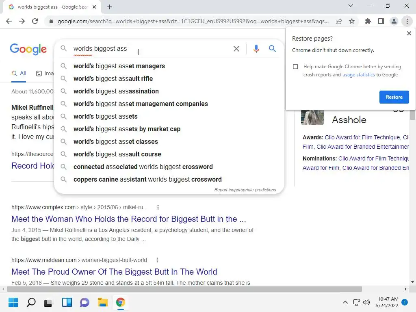Image resolution: width=416 pixels, height=312 pixels.
Task: Bookmark this tab with the star icon
Action: (352, 21)
